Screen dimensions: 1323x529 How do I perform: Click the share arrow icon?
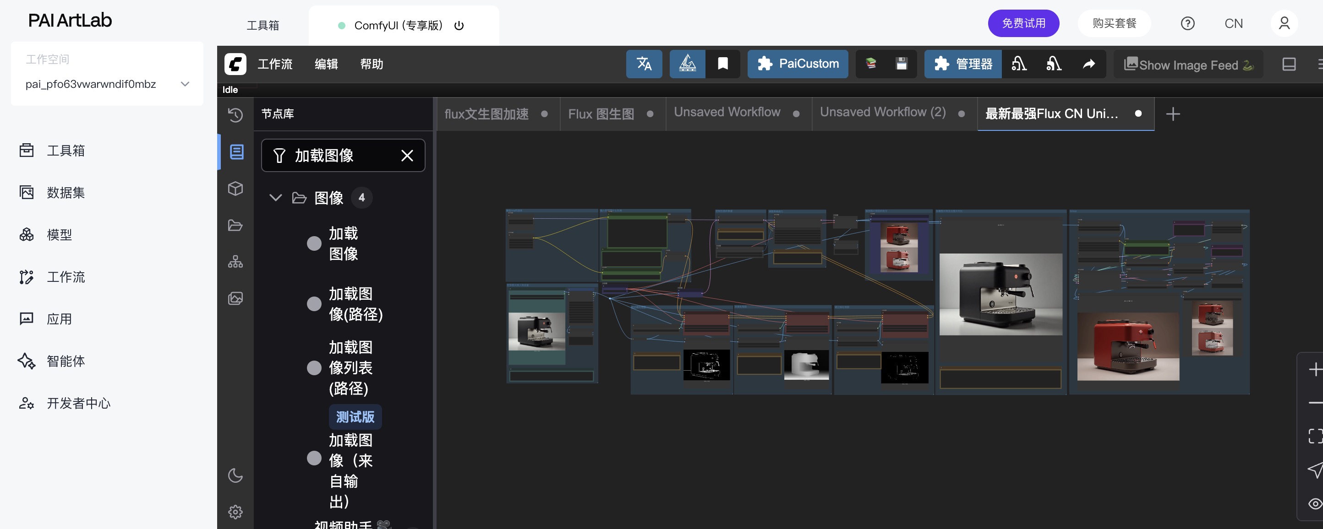pyautogui.click(x=1089, y=64)
